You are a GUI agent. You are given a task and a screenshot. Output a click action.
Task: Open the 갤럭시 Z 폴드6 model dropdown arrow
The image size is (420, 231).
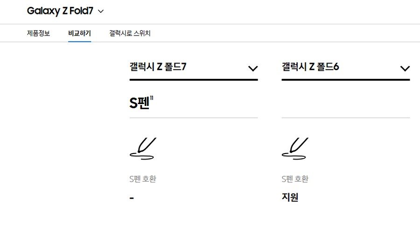point(405,68)
